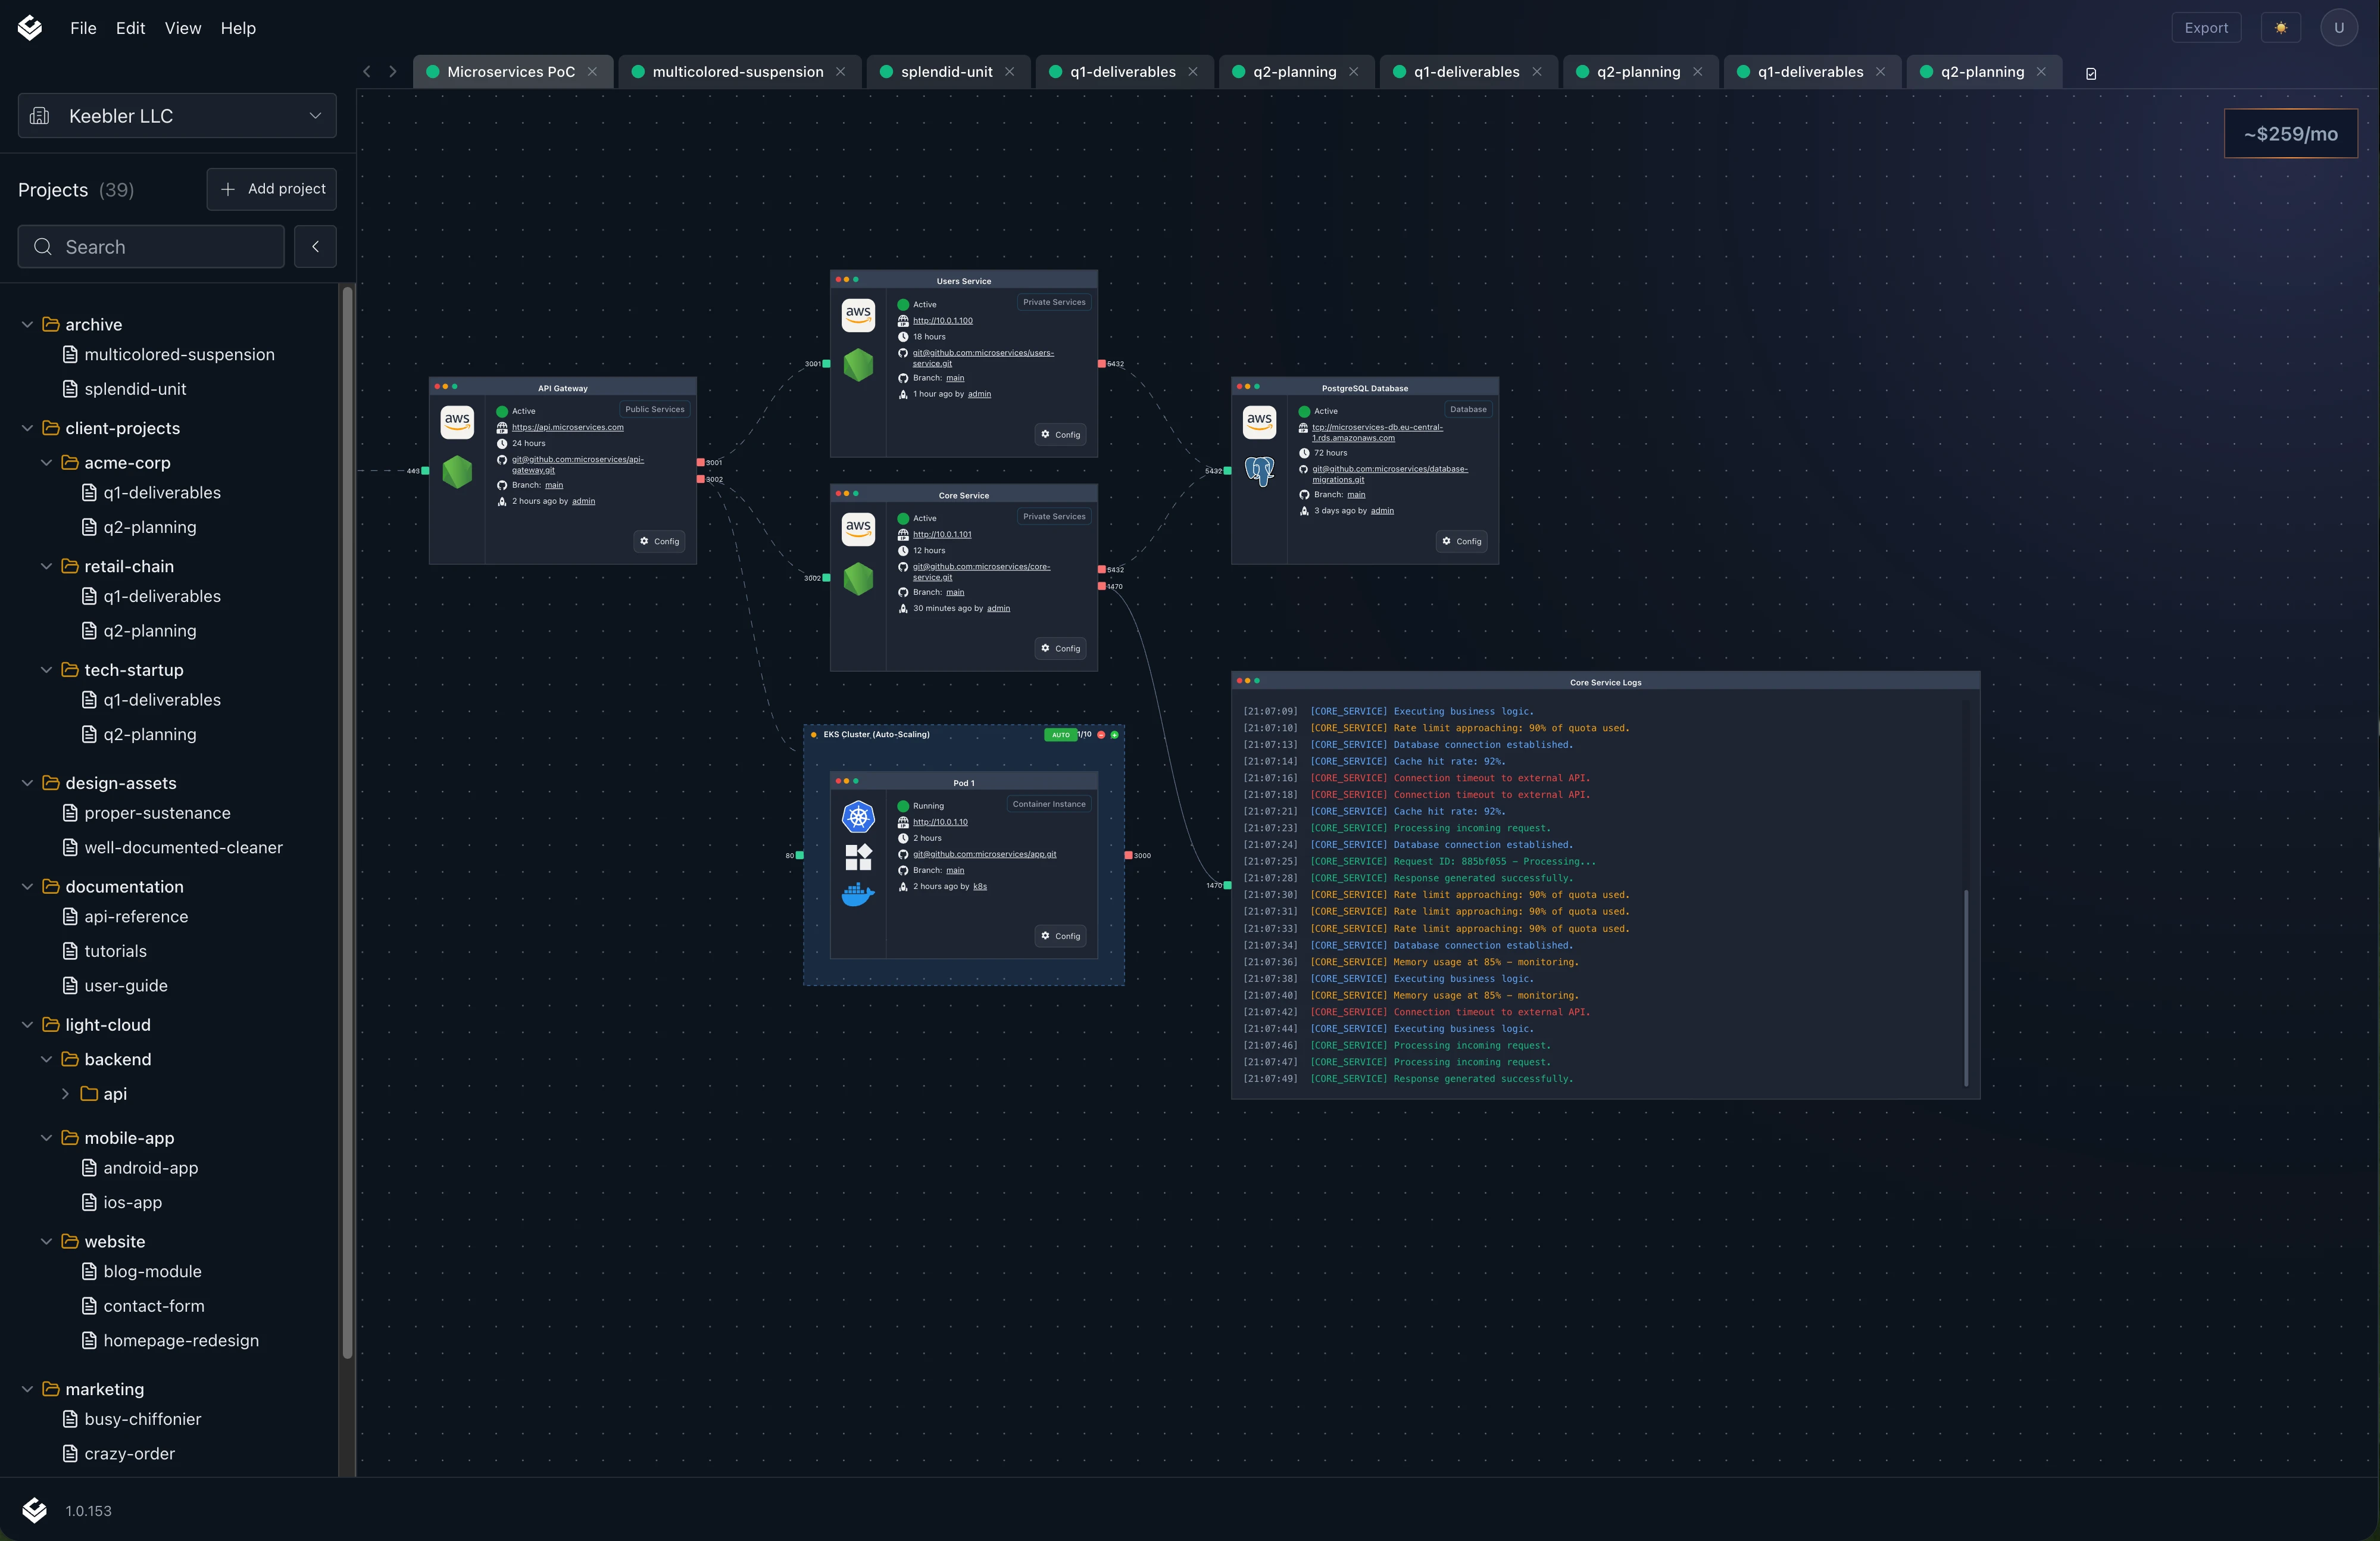Collapse the design-assets folder
The height and width of the screenshot is (1541, 2380).
27,783
